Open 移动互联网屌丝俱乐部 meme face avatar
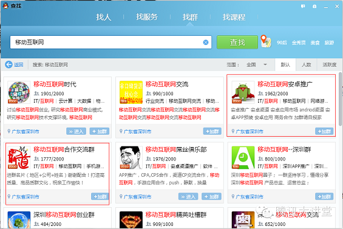 coord(131,158)
